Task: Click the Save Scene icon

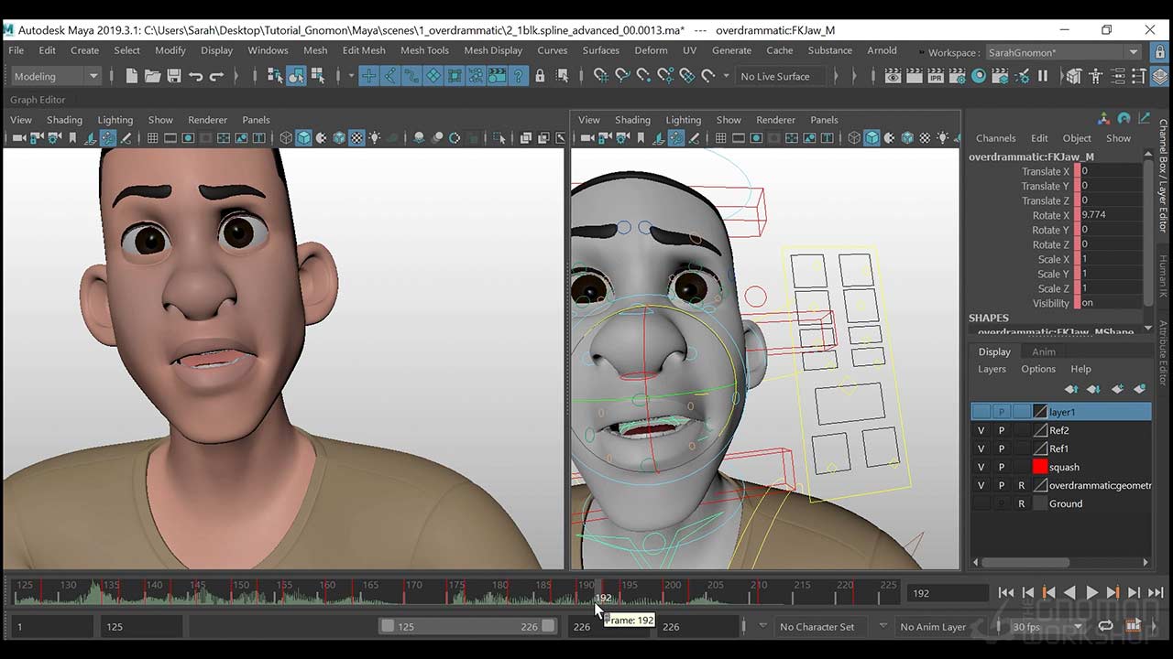Action: pos(173,76)
